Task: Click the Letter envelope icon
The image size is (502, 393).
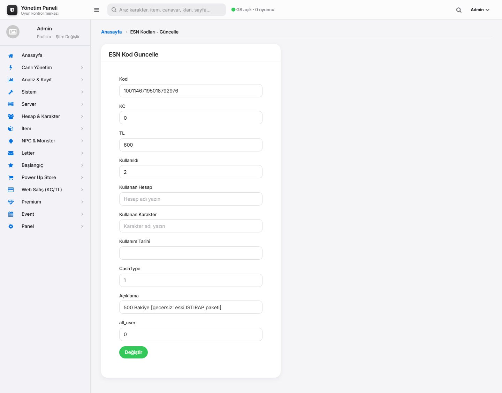Action: pos(11,153)
